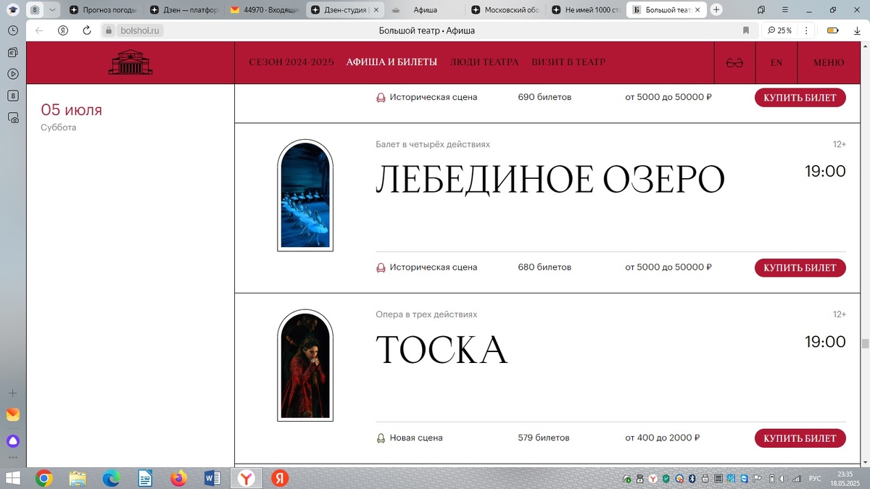870x489 pixels.
Task: Open the screenshot camera tool in sidebar
Action: coord(13,117)
